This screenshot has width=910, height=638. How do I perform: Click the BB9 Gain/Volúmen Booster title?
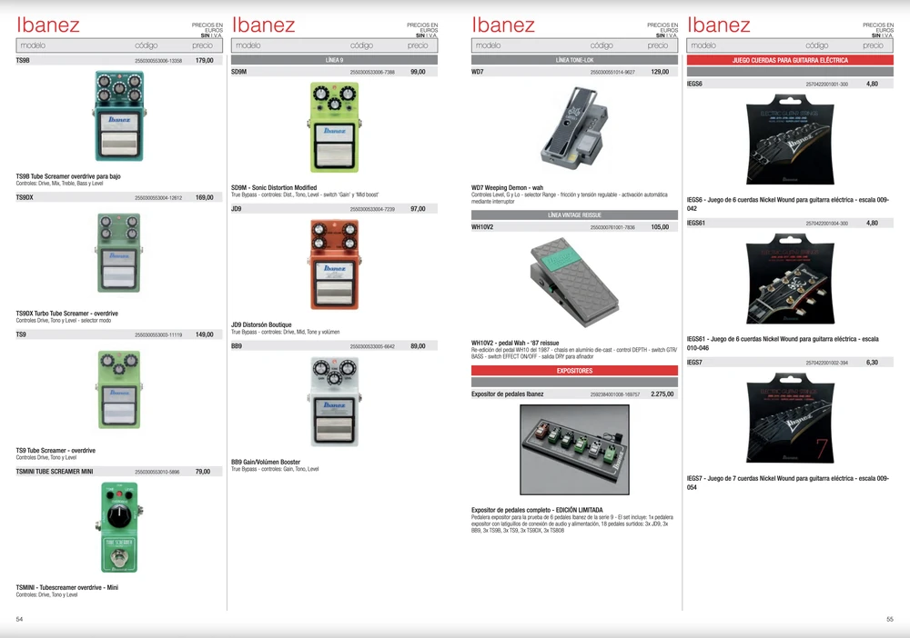coord(266,463)
